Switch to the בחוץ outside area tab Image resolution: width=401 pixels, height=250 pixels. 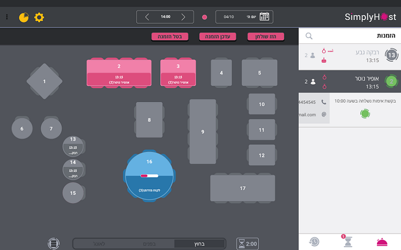pyautogui.click(x=199, y=243)
